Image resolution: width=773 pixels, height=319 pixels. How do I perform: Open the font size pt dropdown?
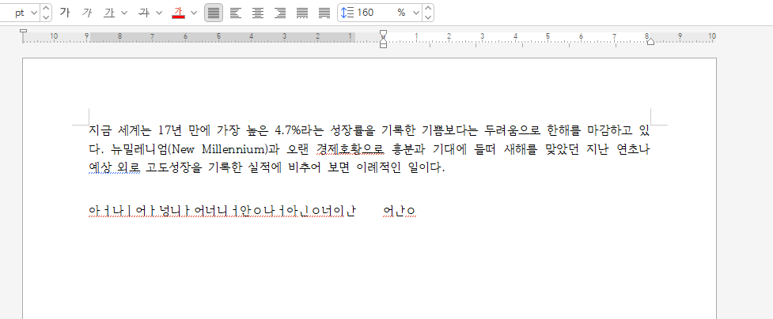(x=34, y=13)
